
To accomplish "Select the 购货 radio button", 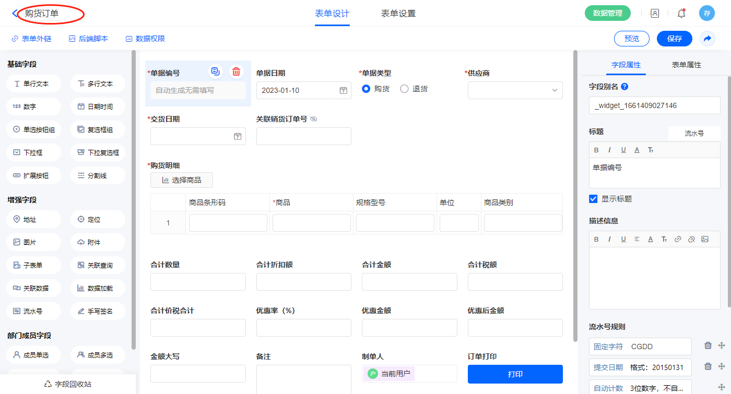I will (x=366, y=89).
